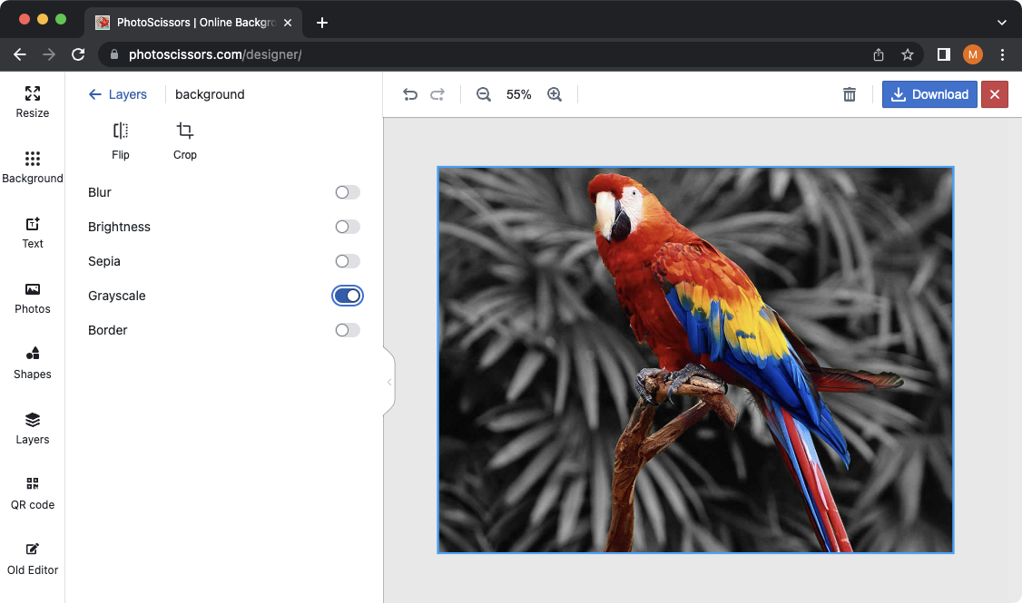
Task: Go back to Layers list
Action: pyautogui.click(x=118, y=94)
